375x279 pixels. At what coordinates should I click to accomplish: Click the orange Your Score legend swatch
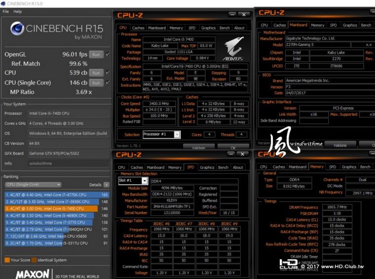click(7, 260)
